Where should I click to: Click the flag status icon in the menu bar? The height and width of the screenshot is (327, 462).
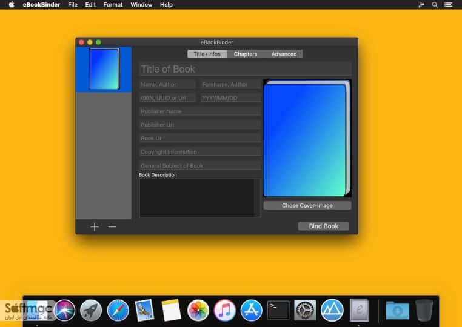click(421, 5)
